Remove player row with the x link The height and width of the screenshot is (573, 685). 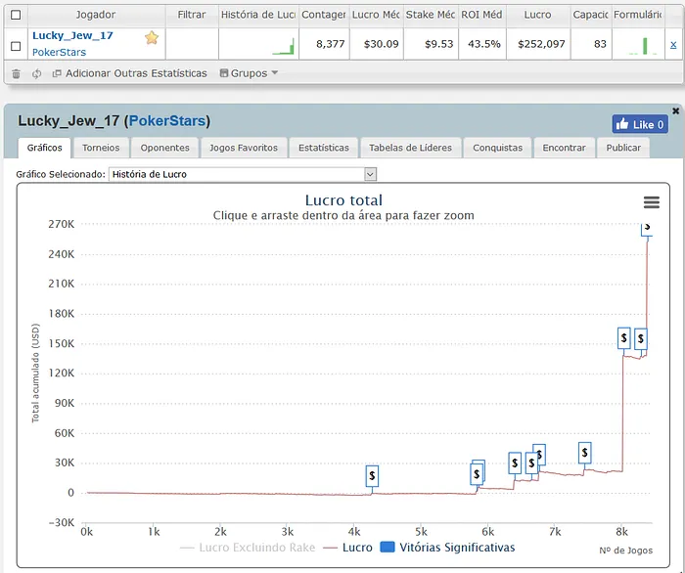tap(673, 44)
